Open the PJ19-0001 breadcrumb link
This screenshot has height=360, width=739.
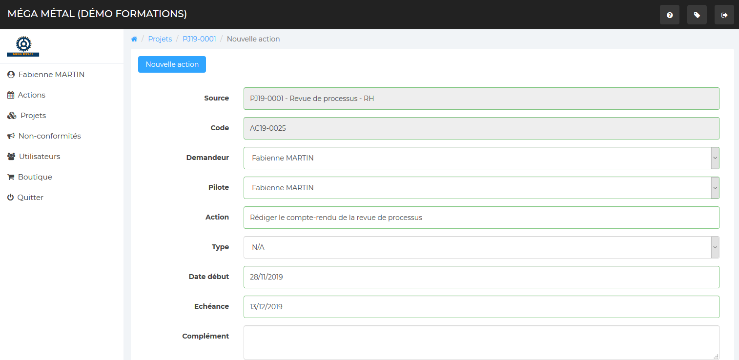click(199, 39)
